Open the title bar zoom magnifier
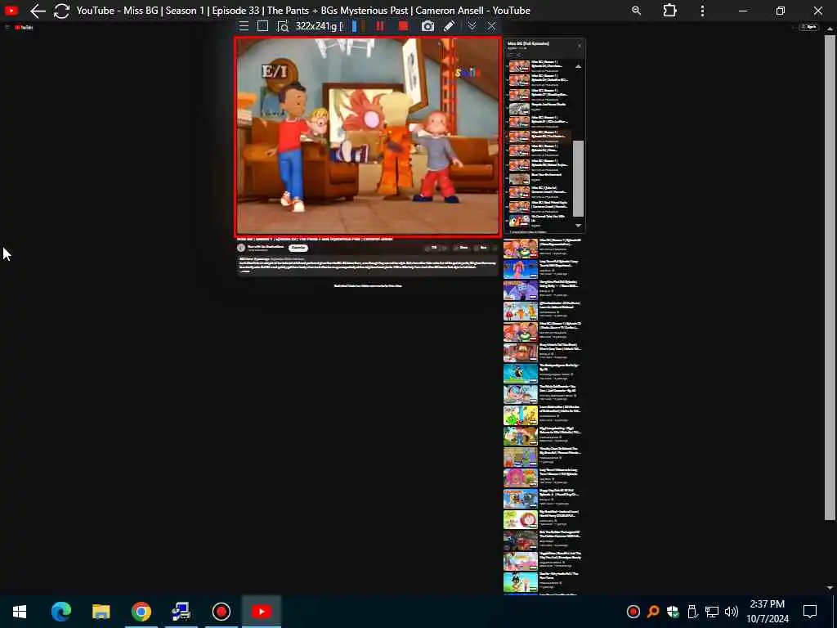 click(x=636, y=11)
